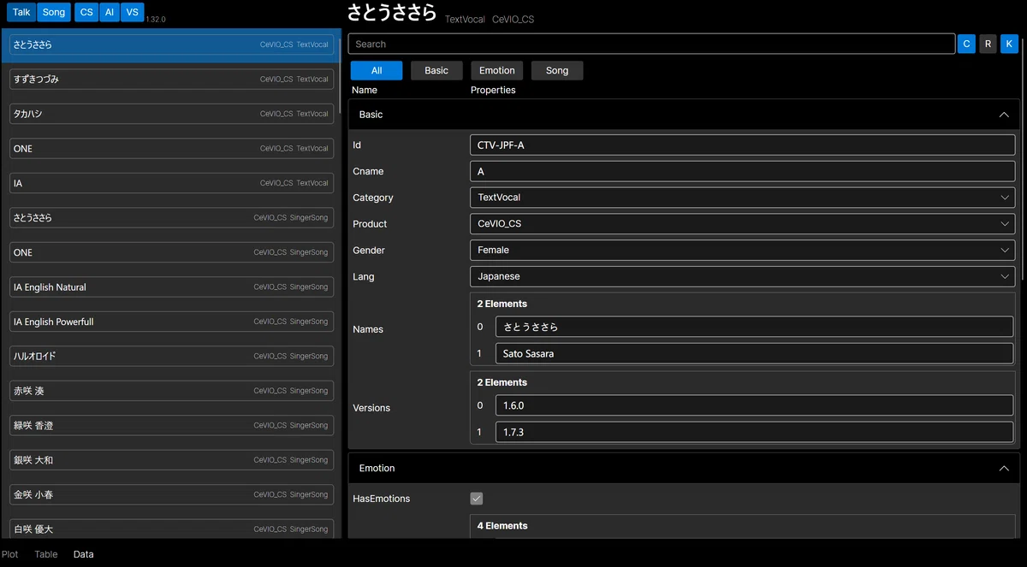Select IA TextVocal entry

171,183
